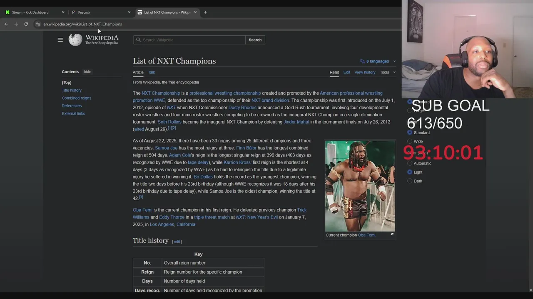Open the Wikipedia main menu hamburger icon
533x299 pixels.
tap(60, 40)
